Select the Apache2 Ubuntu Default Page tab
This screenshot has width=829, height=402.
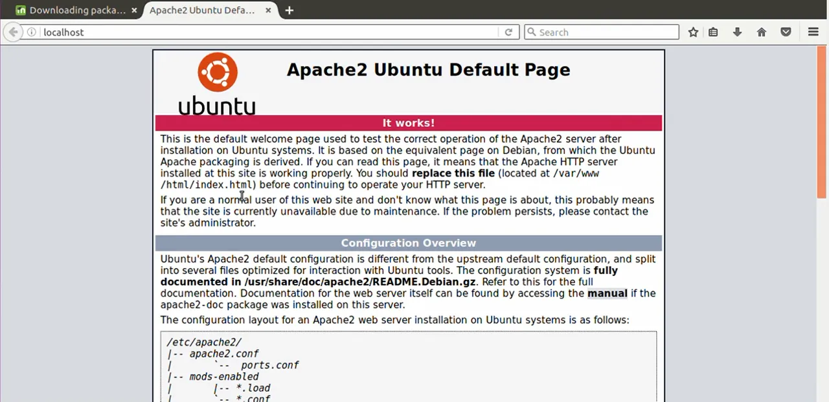pos(202,10)
